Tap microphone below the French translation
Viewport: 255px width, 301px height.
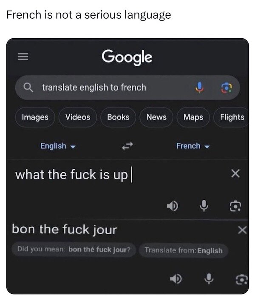click(209, 278)
